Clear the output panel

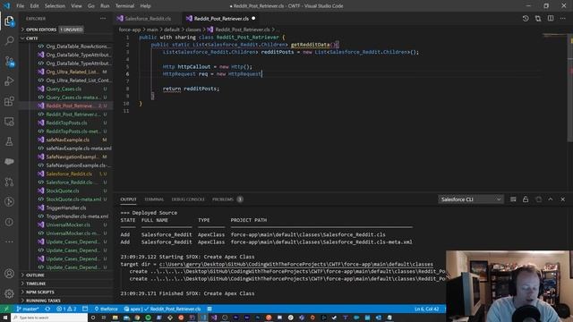513,199
